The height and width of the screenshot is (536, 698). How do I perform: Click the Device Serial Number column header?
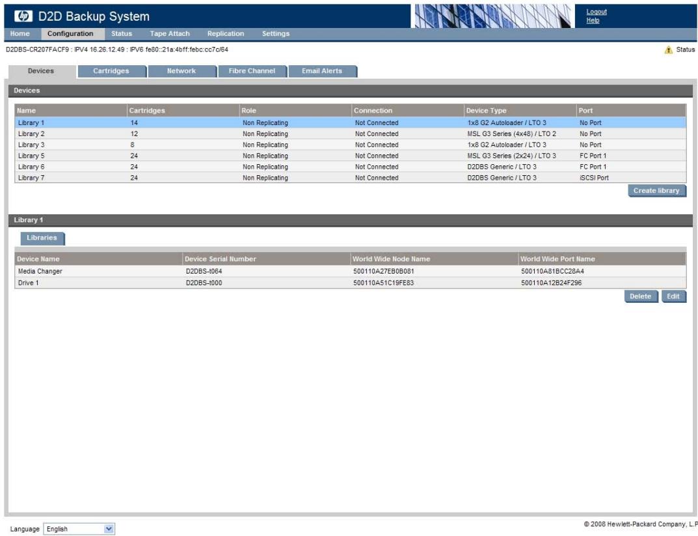(267, 259)
